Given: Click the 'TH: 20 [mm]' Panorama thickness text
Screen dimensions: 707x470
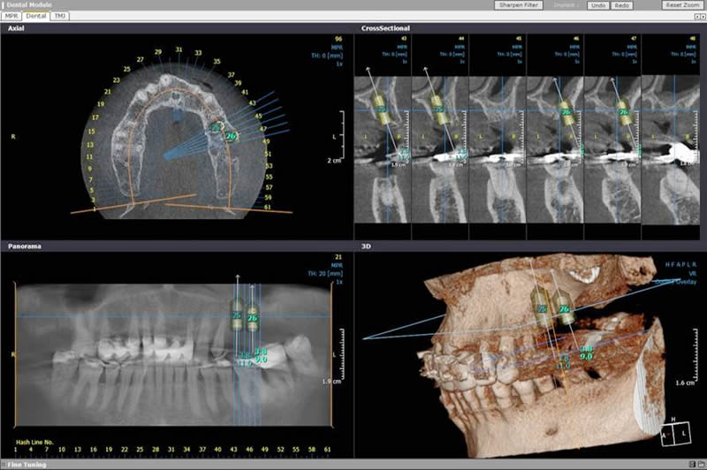Looking at the screenshot, I should [x=325, y=274].
